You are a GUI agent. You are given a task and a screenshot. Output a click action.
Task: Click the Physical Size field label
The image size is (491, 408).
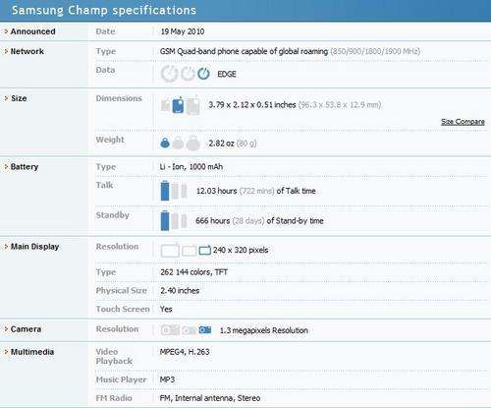[x=121, y=291]
